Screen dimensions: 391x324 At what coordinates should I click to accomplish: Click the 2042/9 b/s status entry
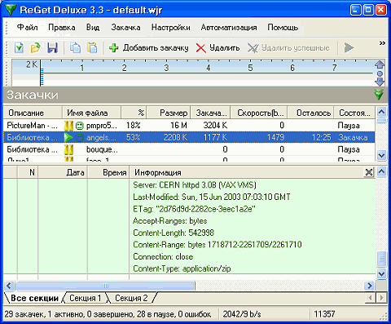[x=242, y=314]
